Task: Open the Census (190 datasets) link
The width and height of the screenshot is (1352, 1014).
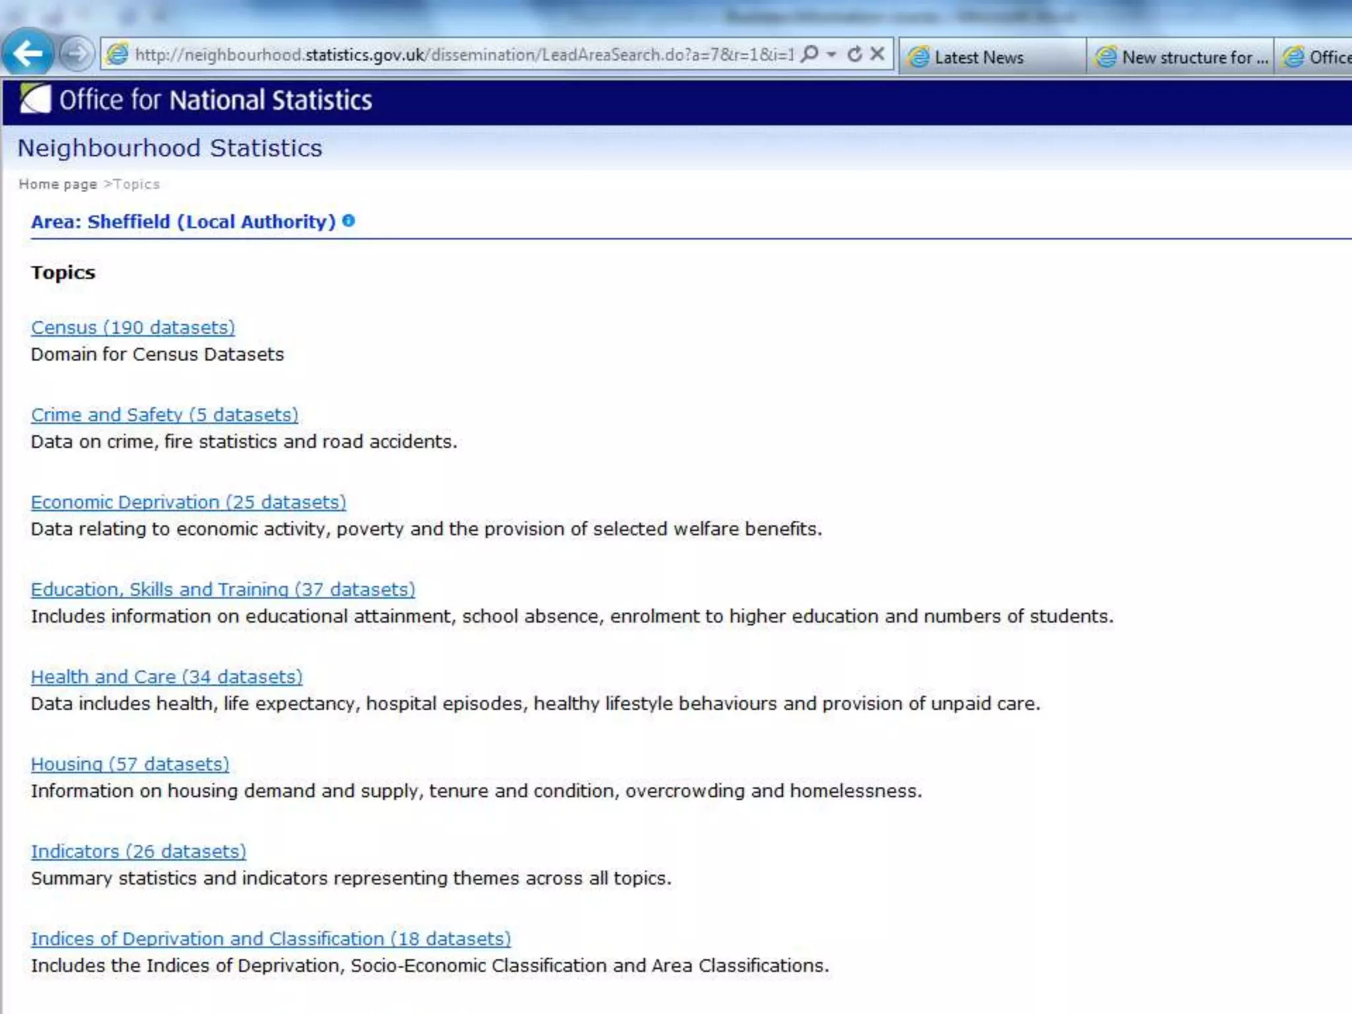Action: 133,327
